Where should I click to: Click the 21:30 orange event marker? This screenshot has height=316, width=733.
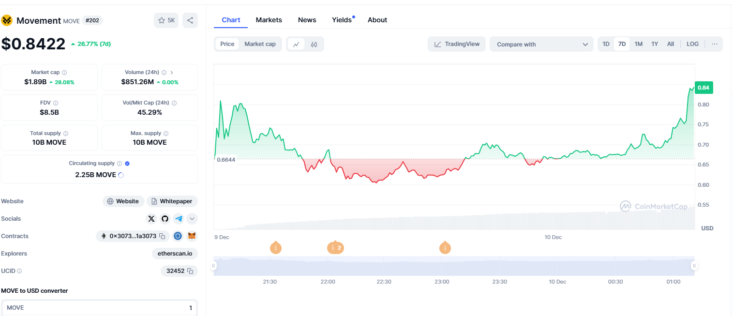tap(276, 248)
